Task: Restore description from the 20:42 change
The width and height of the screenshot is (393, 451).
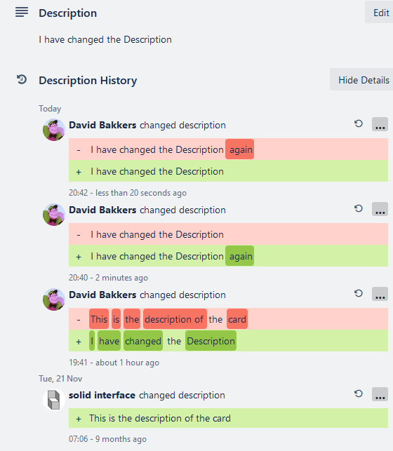Action: 358,123
